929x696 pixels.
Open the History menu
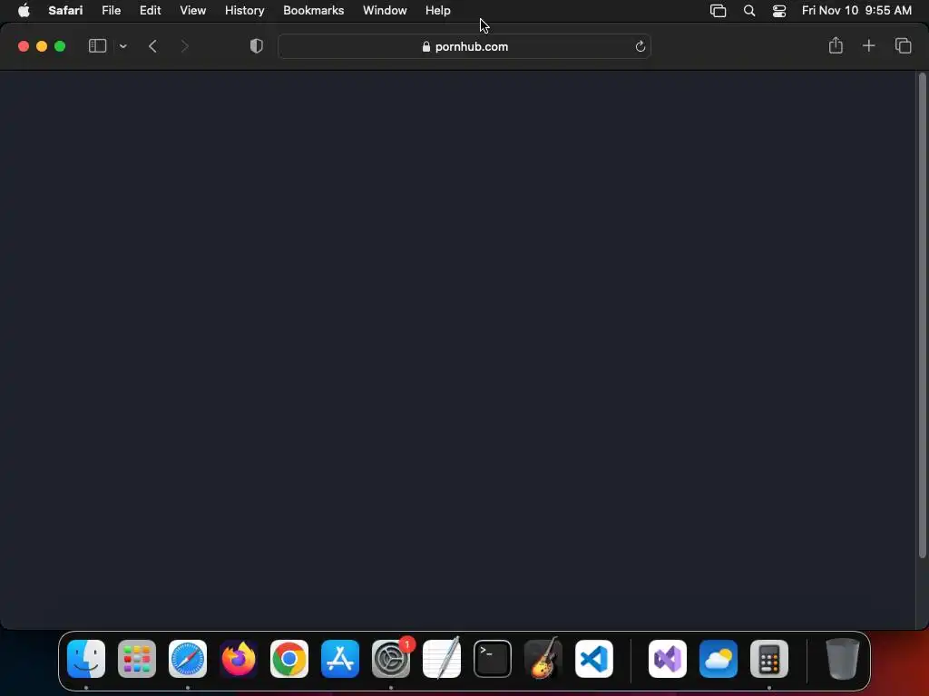(x=245, y=10)
